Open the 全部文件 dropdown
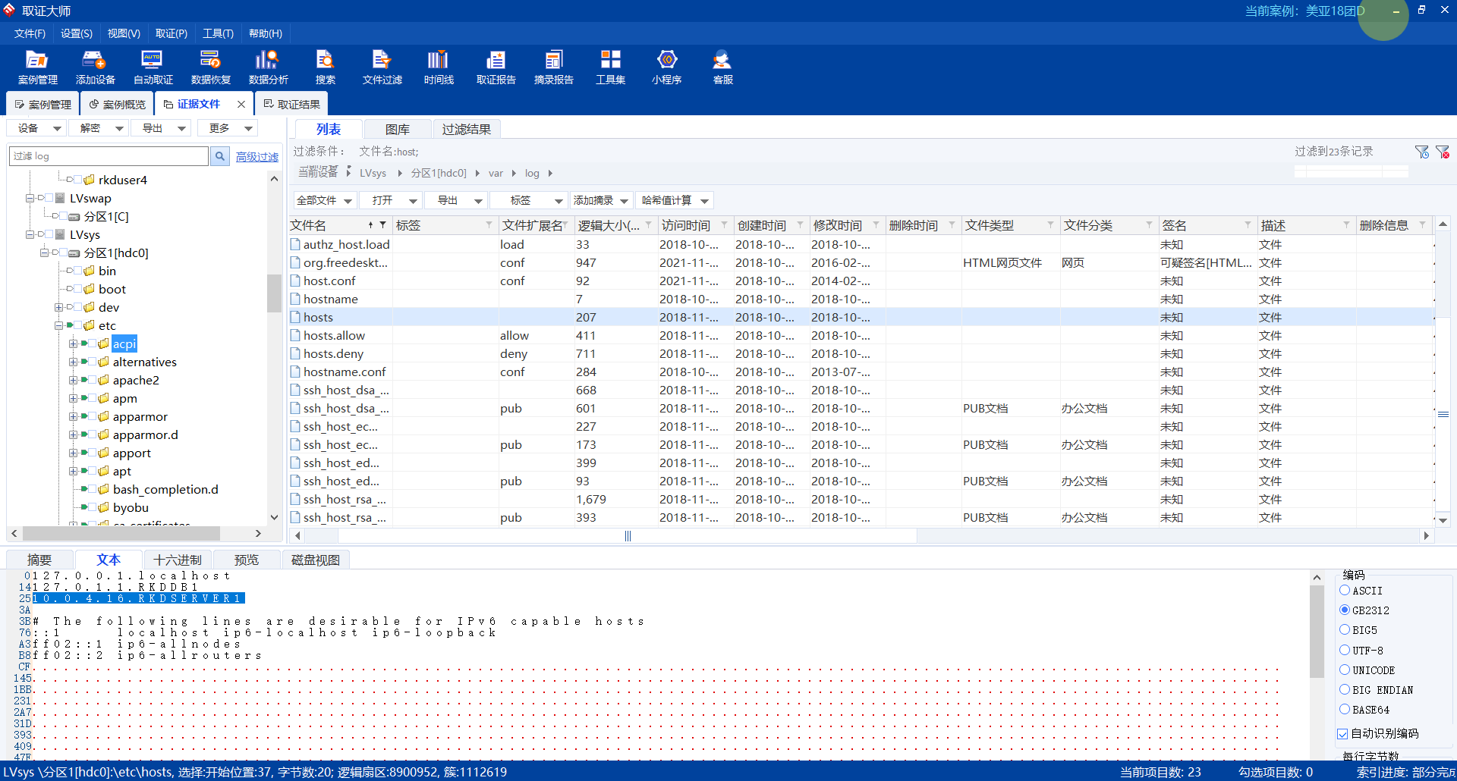 (324, 200)
